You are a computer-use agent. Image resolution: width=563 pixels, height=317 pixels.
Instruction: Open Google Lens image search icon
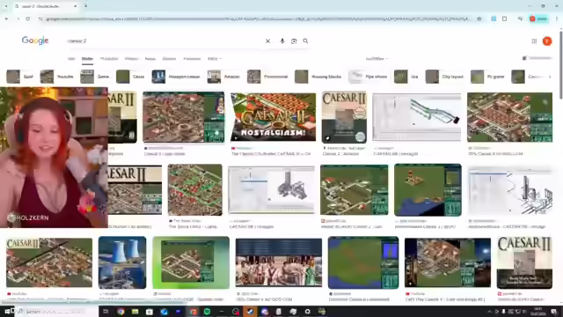(294, 41)
